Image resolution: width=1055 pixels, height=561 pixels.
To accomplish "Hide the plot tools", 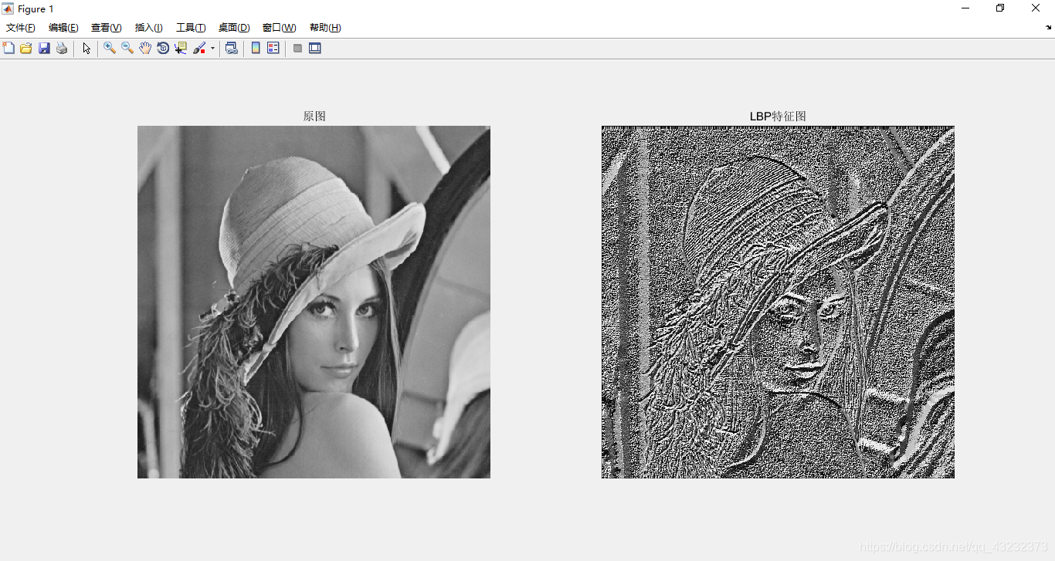I will pyautogui.click(x=297, y=48).
